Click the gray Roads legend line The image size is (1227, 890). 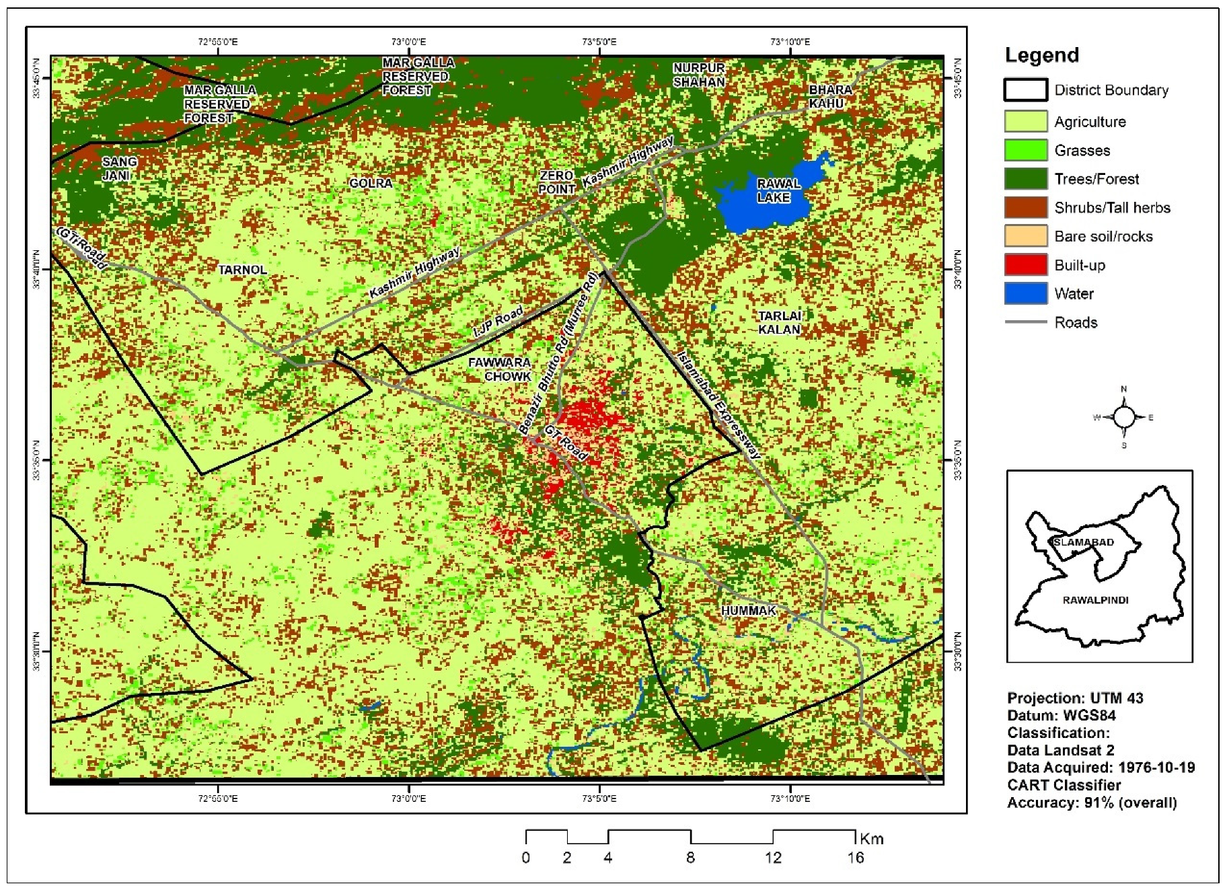tap(1025, 322)
